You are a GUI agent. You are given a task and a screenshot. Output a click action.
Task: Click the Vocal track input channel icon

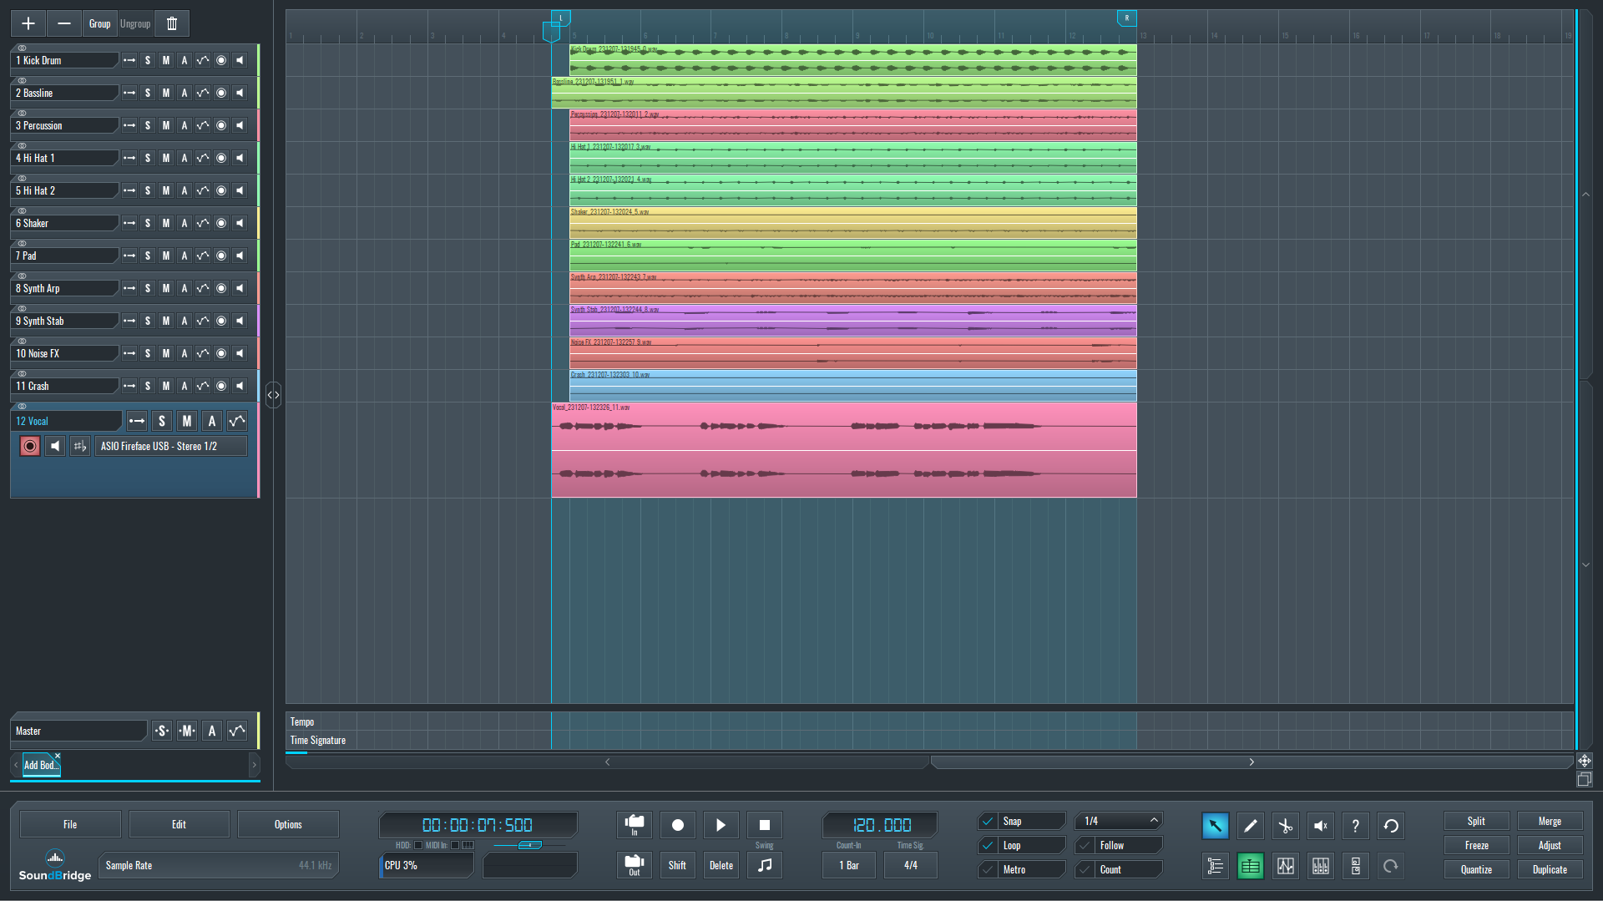click(79, 446)
